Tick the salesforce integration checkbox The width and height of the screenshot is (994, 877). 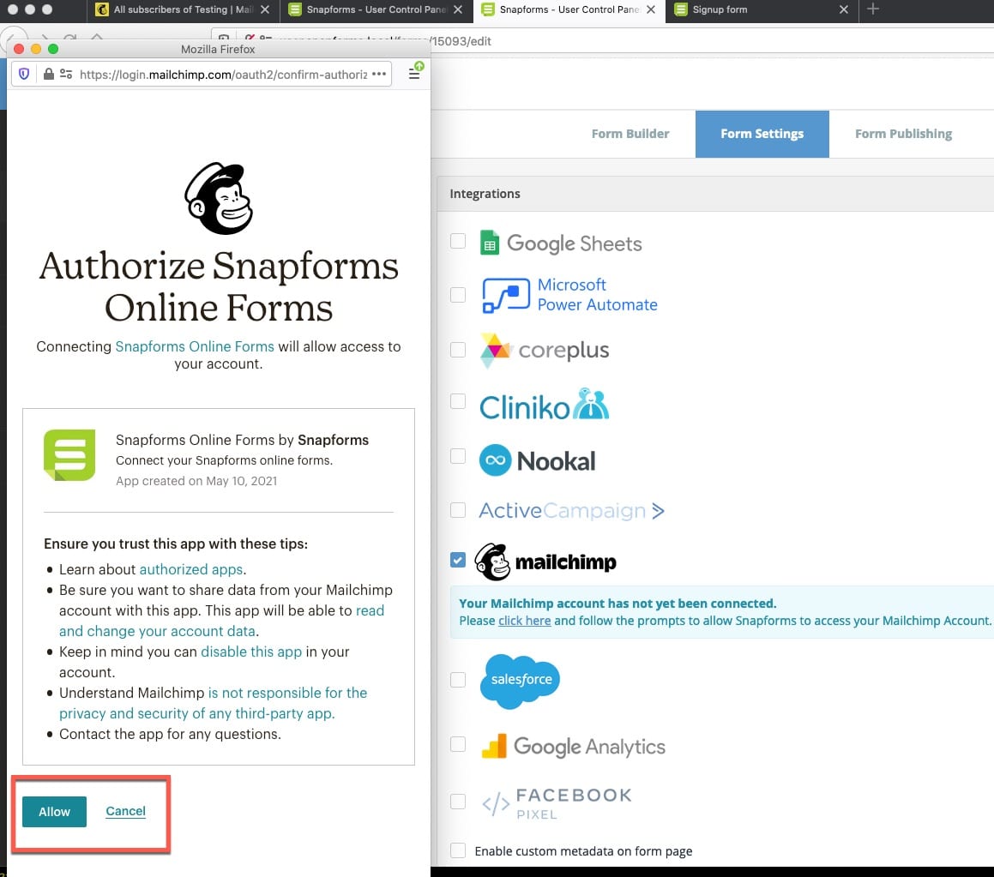458,680
